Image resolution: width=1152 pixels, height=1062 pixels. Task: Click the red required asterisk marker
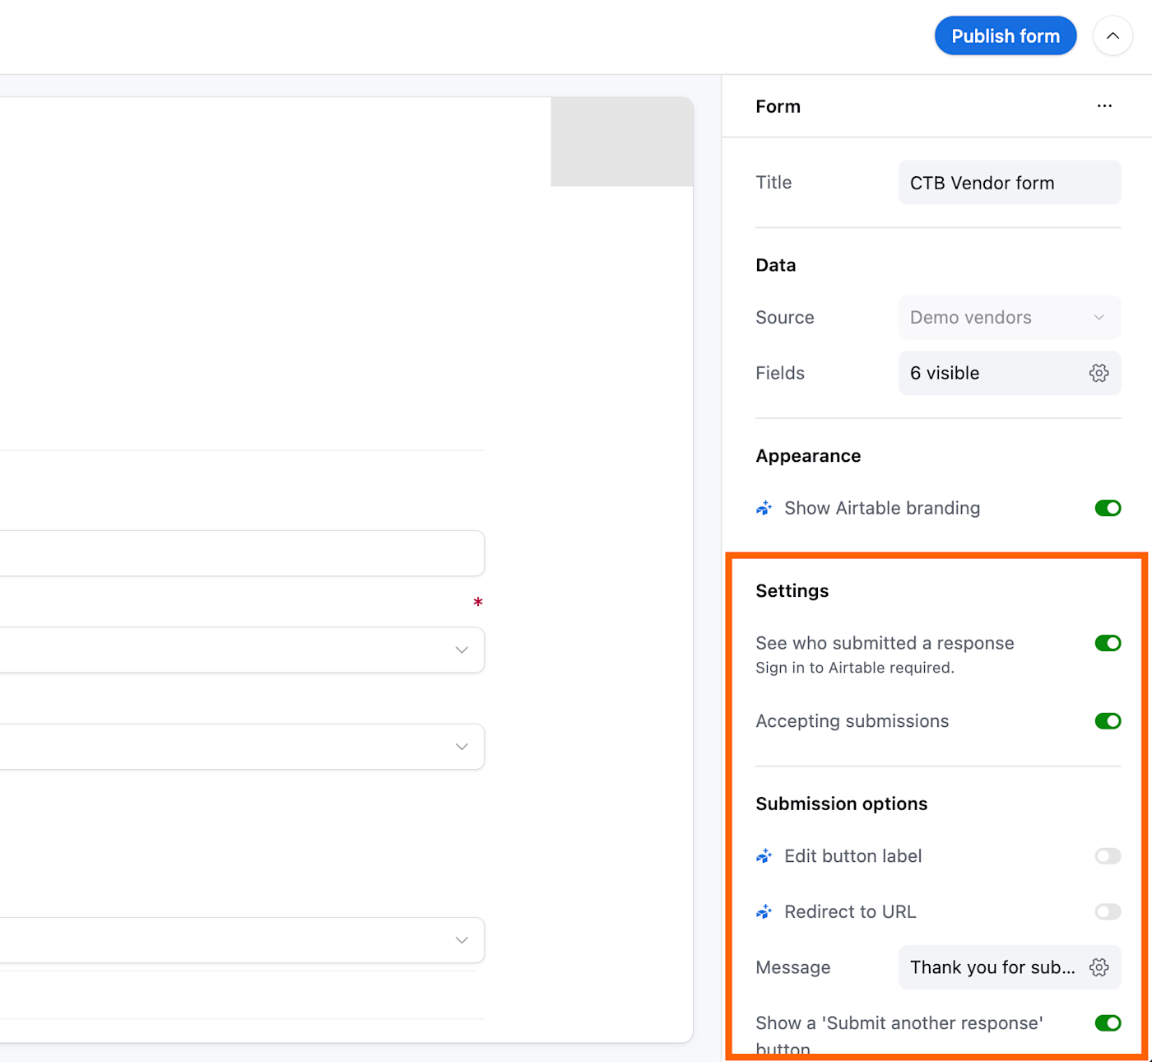pos(478,603)
